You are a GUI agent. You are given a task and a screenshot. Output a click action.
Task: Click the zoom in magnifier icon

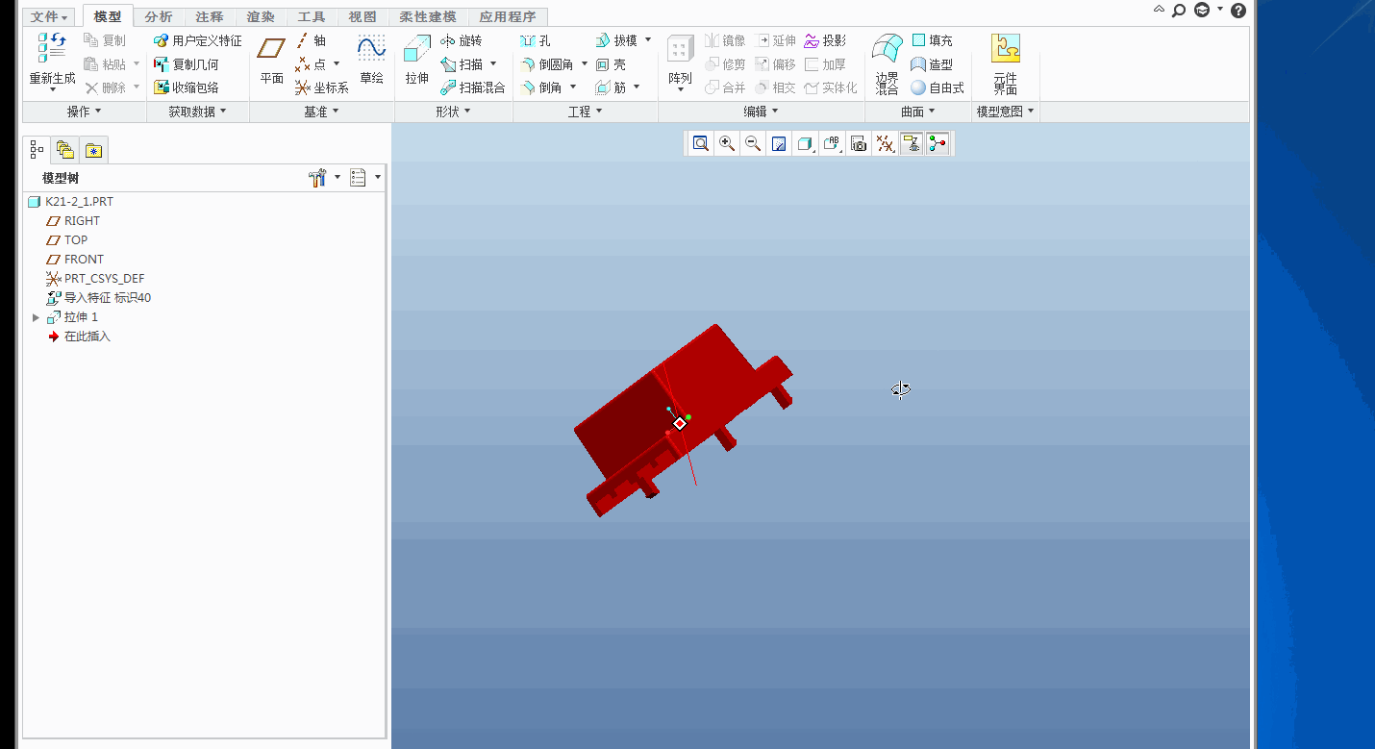pos(727,144)
